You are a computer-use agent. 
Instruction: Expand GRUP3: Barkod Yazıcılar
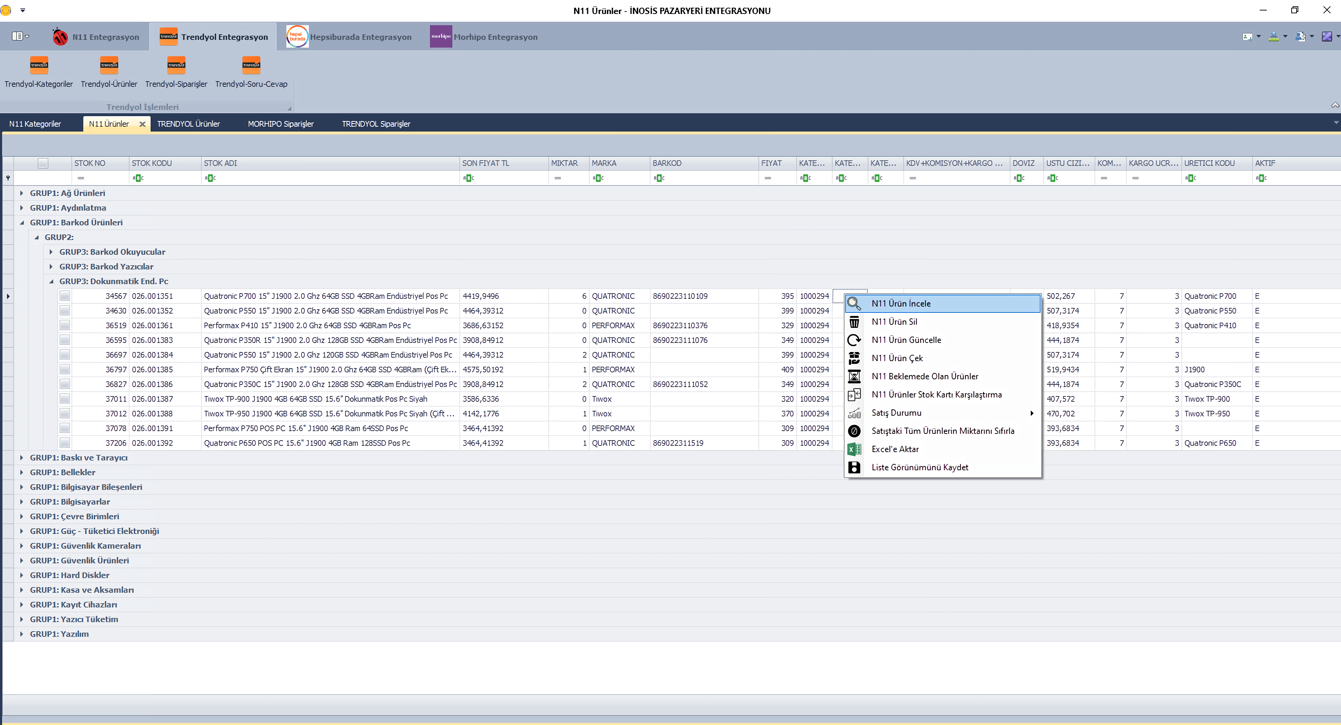(x=51, y=266)
